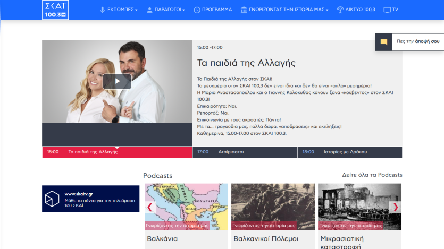This screenshot has height=249, width=444.
Task: Select the 17:00 Αταίριαστοι schedule slot
Action: tap(245, 152)
